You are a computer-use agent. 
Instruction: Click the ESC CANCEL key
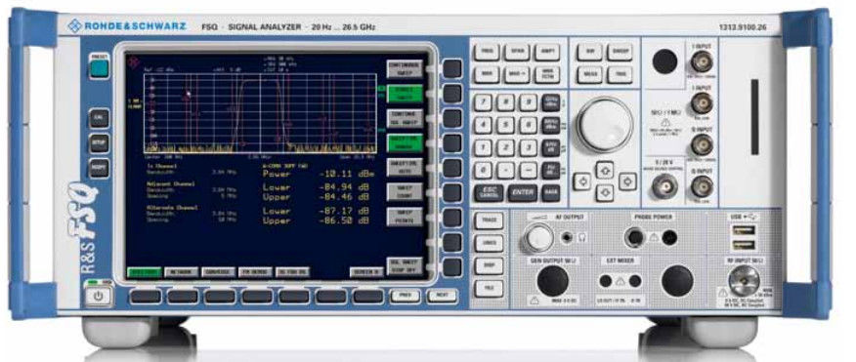[x=489, y=193]
